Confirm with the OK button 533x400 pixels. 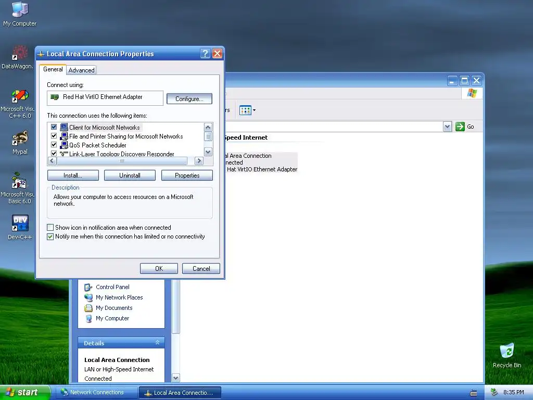click(x=159, y=268)
